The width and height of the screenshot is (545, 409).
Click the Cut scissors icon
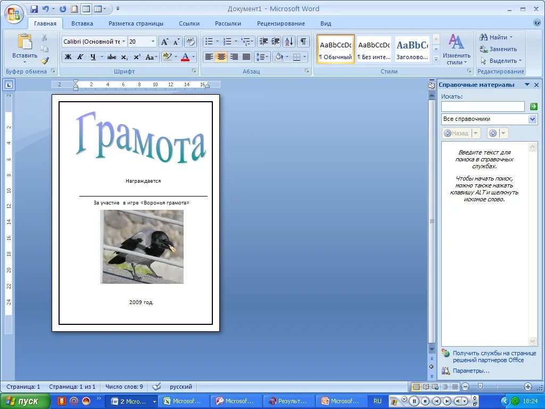[x=45, y=37]
